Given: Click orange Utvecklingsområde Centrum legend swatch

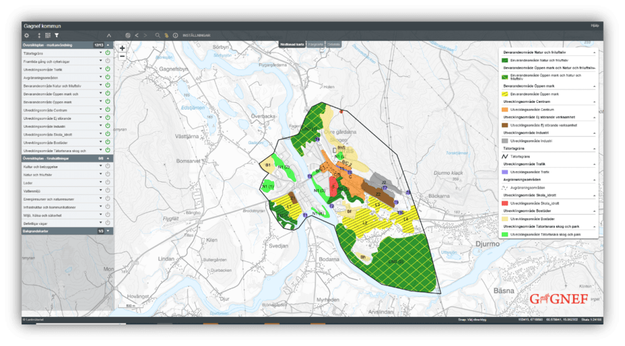Looking at the screenshot, I should pos(504,109).
